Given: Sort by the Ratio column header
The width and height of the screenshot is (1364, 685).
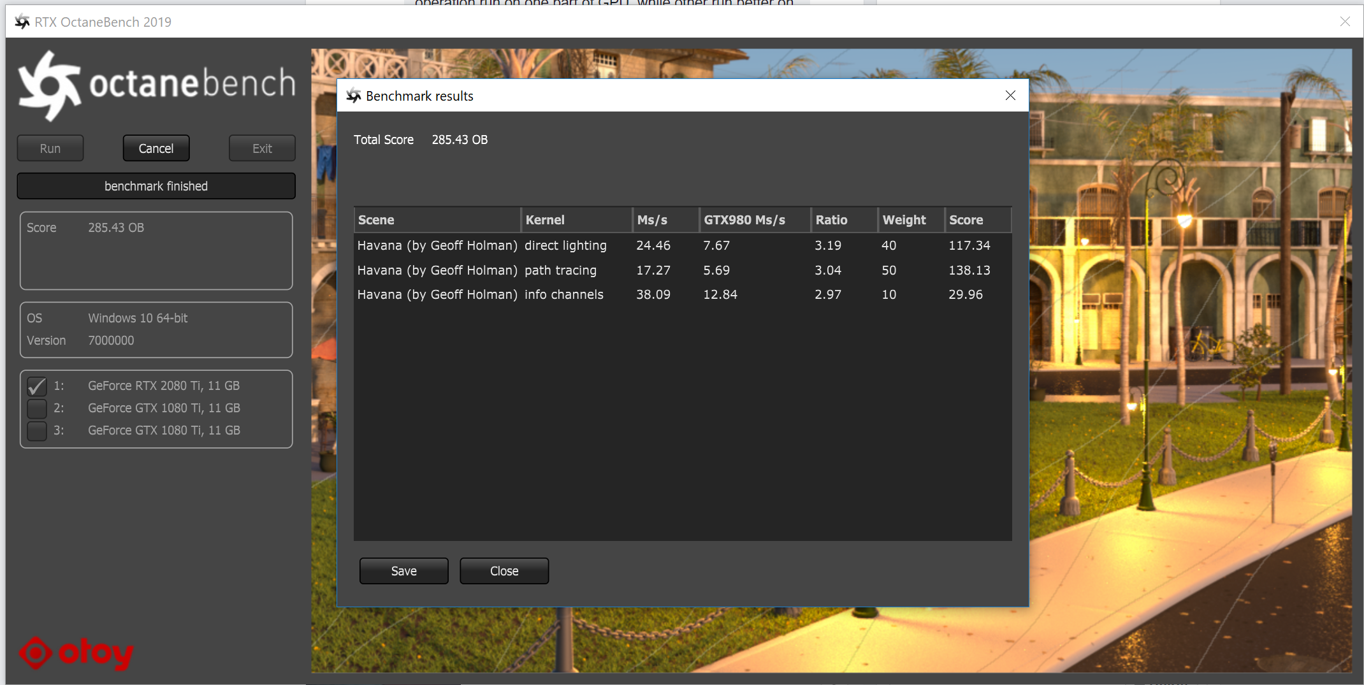Looking at the screenshot, I should pyautogui.click(x=845, y=220).
